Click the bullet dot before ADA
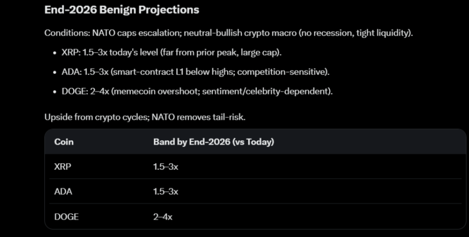 [55, 72]
